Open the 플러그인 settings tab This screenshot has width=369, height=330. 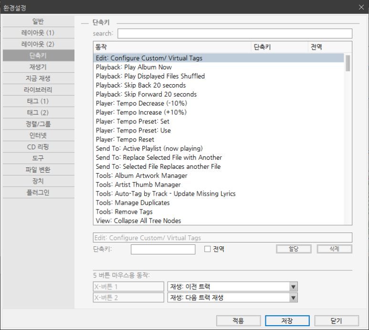(x=39, y=193)
